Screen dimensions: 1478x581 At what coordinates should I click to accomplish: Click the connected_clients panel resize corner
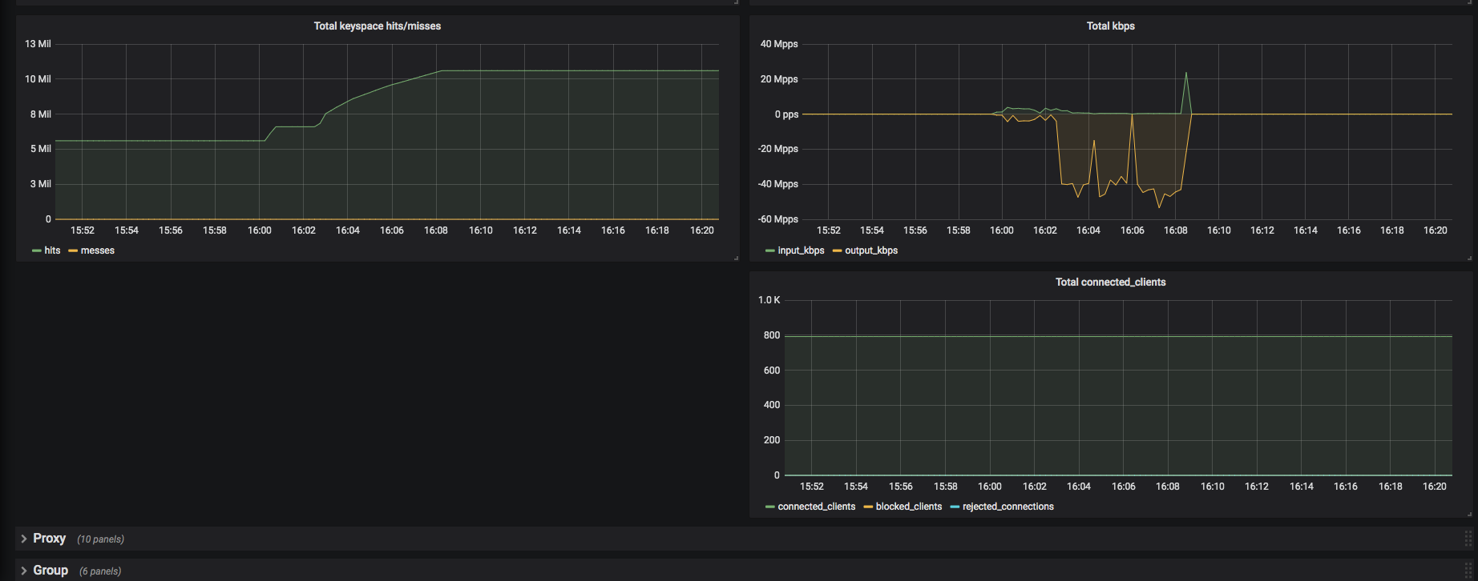1469,514
